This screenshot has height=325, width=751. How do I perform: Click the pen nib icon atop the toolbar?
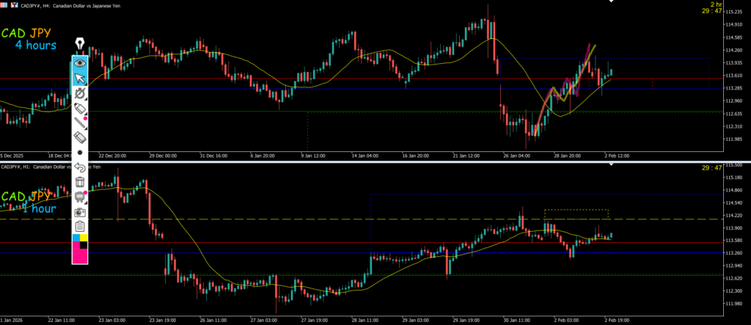point(80,45)
